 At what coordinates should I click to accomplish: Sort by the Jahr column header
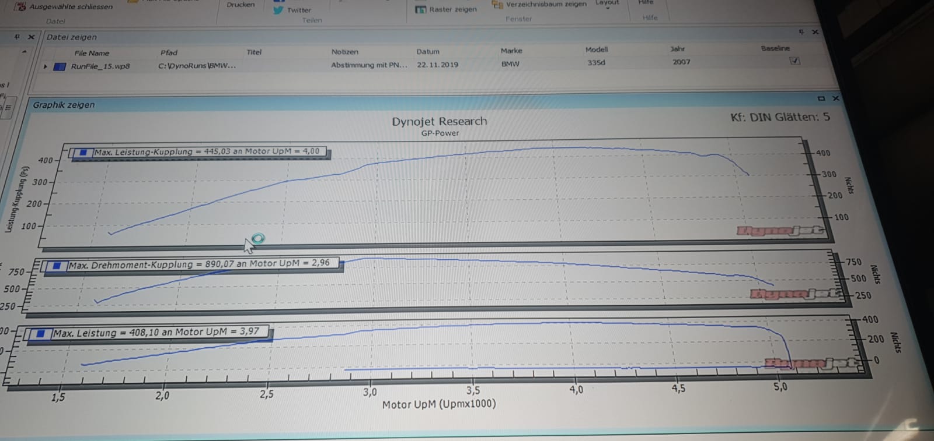pos(677,49)
